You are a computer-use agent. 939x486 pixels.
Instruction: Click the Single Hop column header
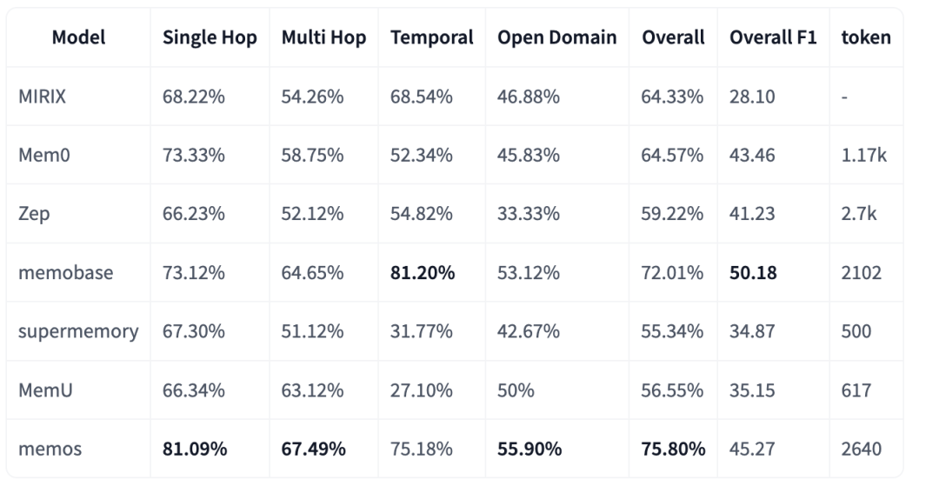pyautogui.click(x=210, y=38)
